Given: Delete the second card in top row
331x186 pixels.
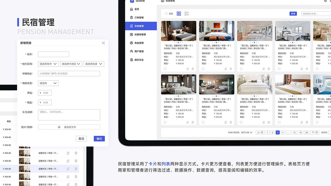Looking at the screenshot, I should point(231,69).
